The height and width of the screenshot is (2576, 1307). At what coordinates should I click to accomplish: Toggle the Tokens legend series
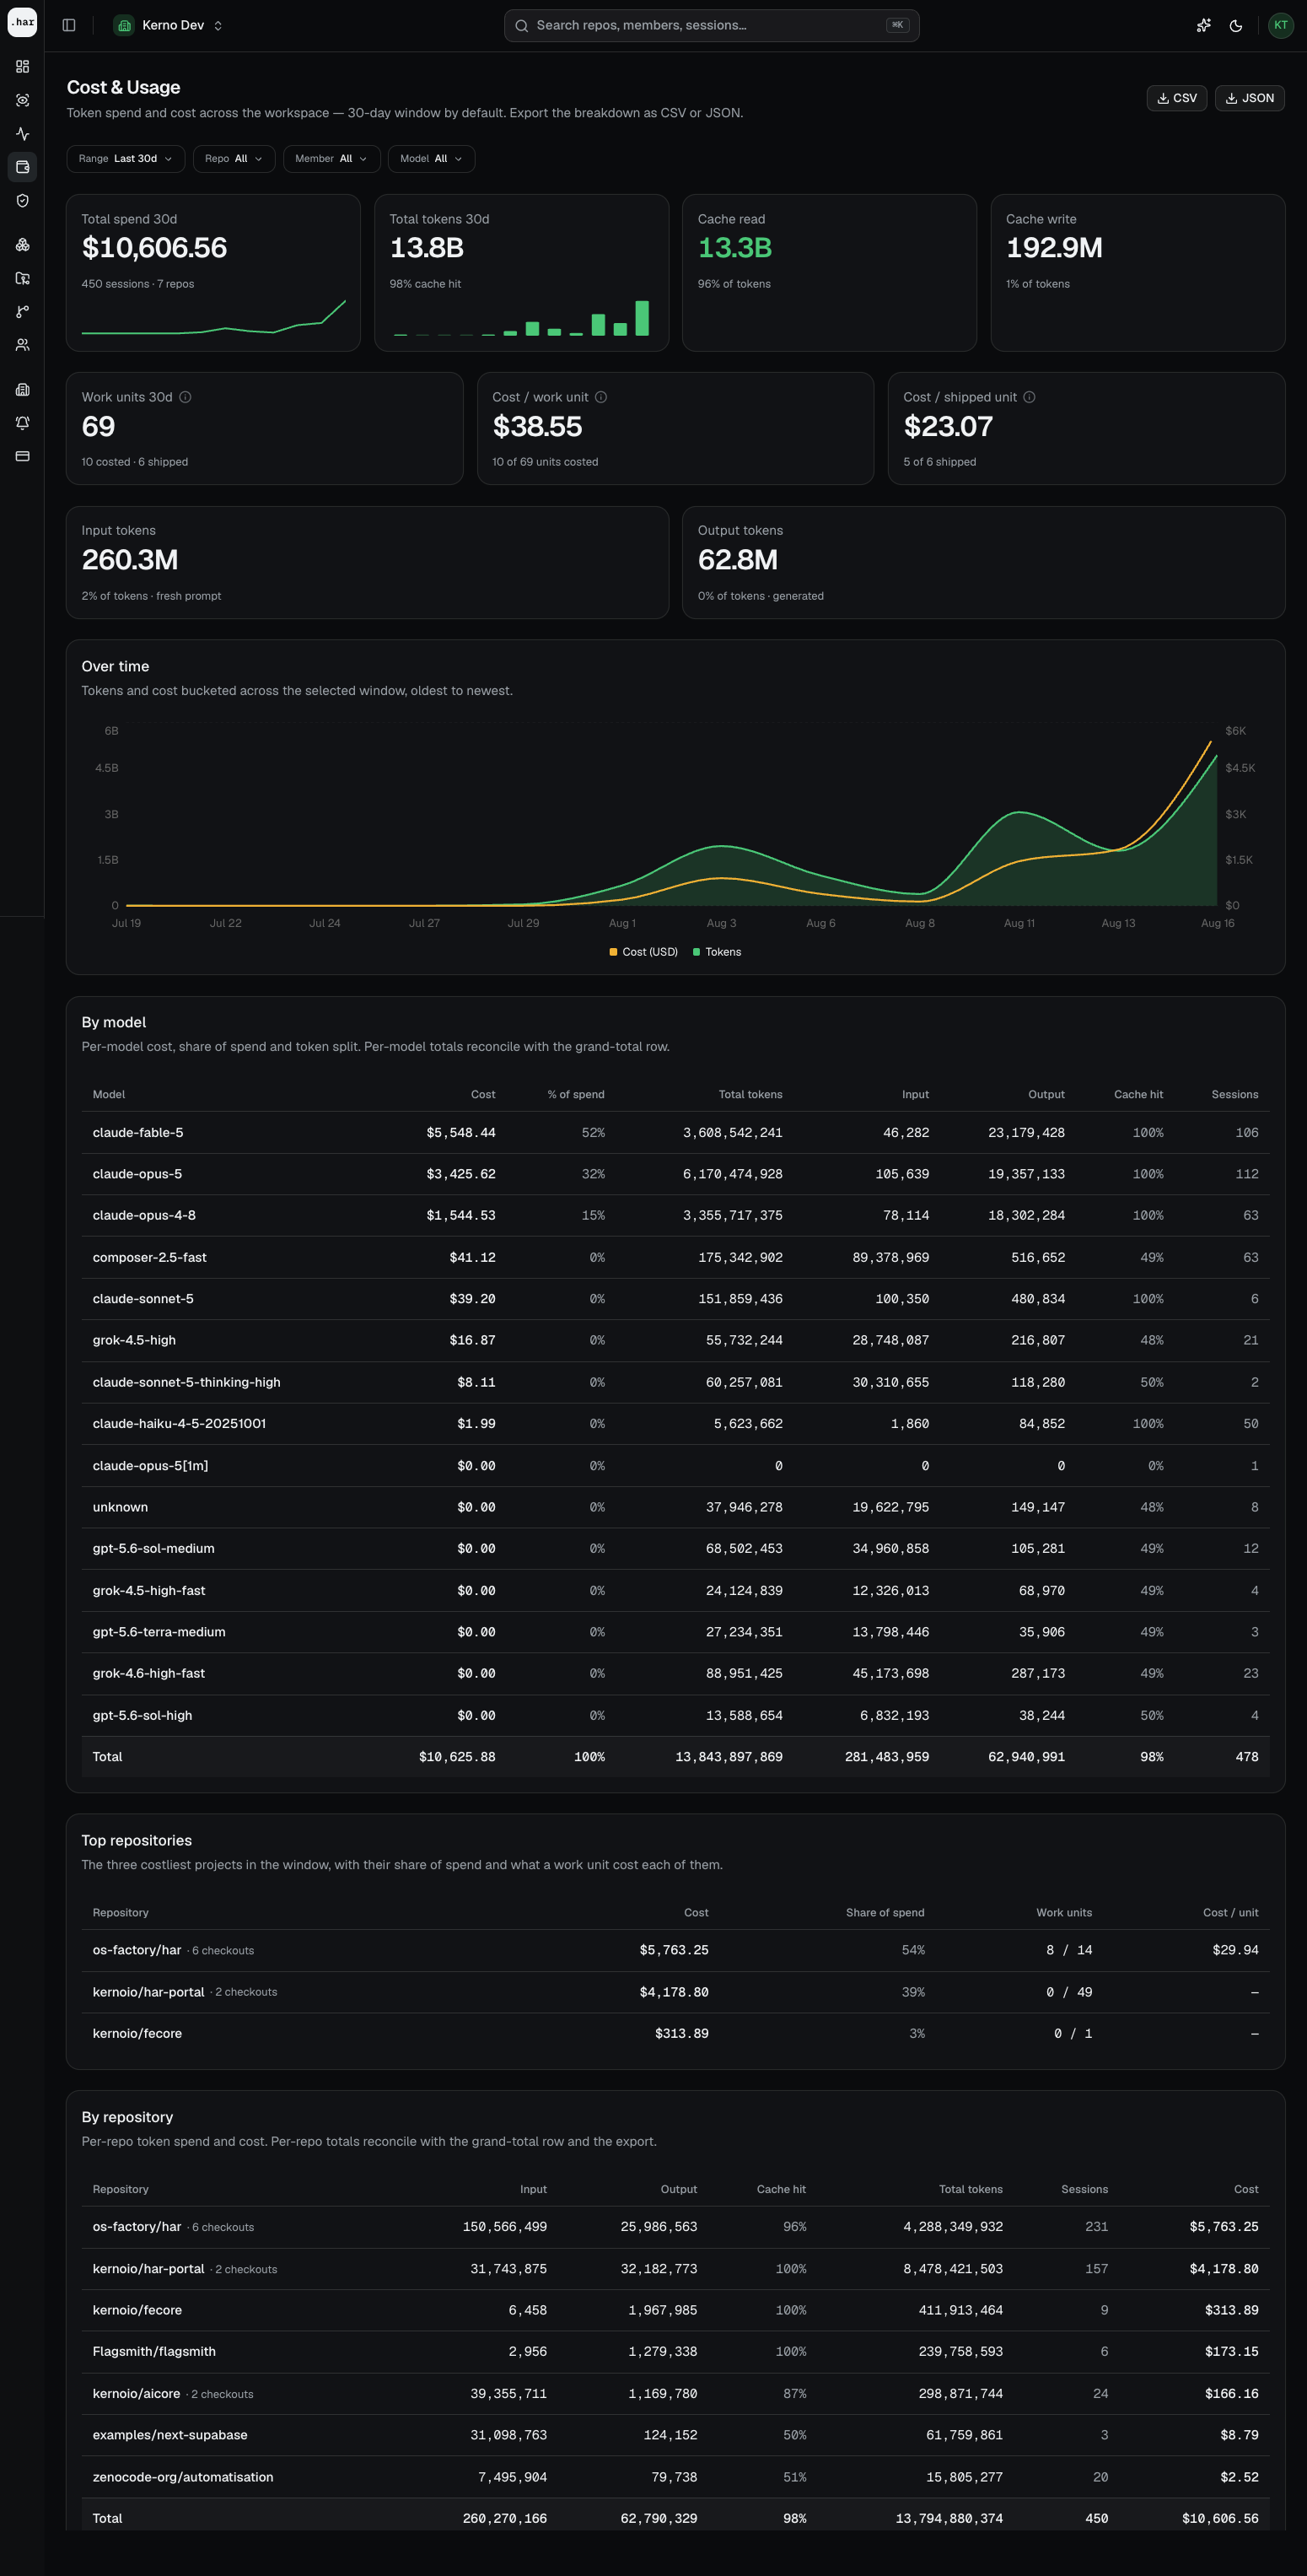pos(717,952)
